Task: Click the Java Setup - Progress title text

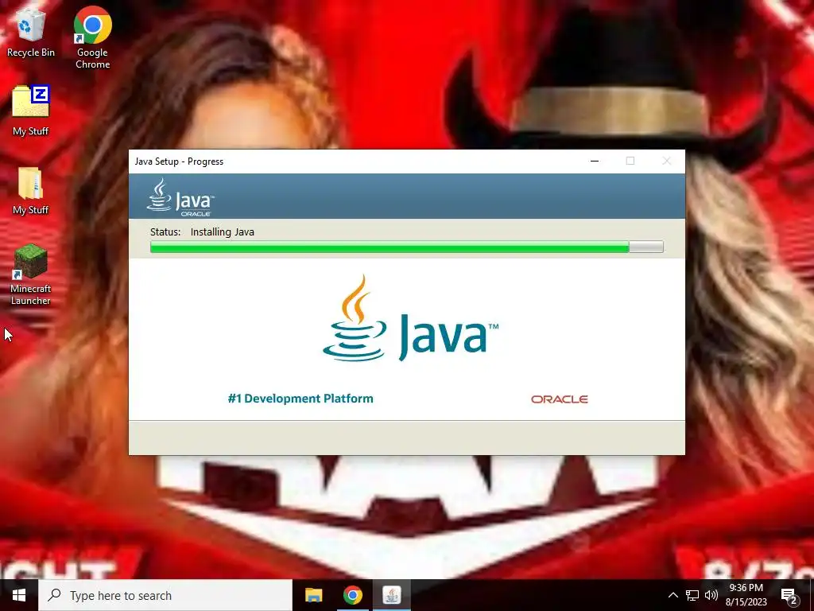Action: [179, 162]
